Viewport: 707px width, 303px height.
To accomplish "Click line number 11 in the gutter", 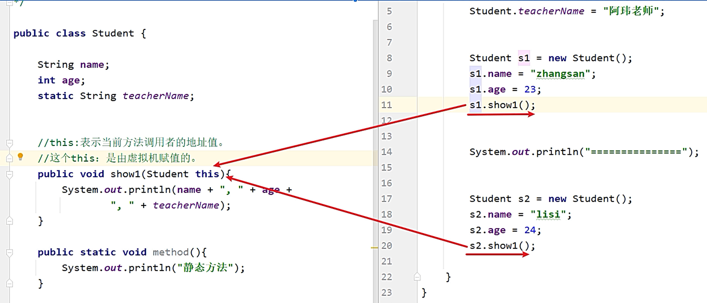I will click(x=386, y=105).
